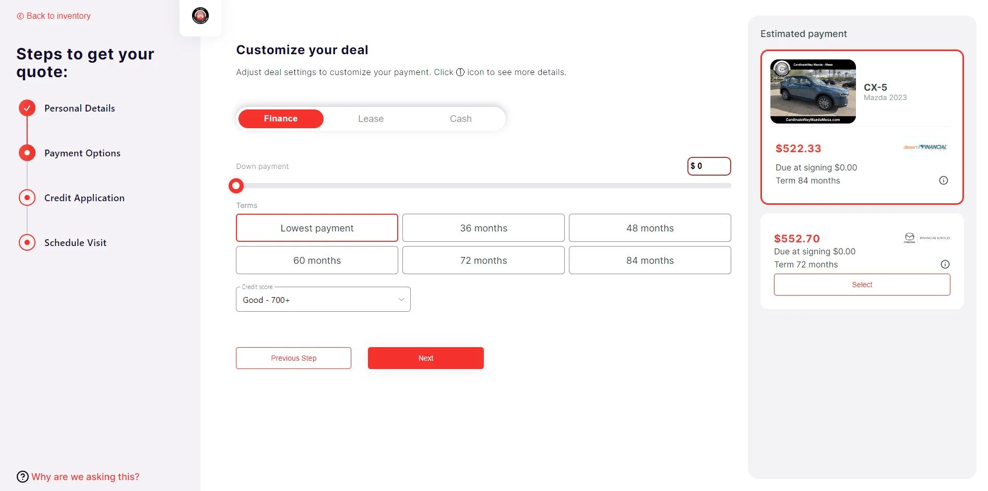Click the Desert Financial lender logo
Screen dimensions: 988x491
pos(925,147)
